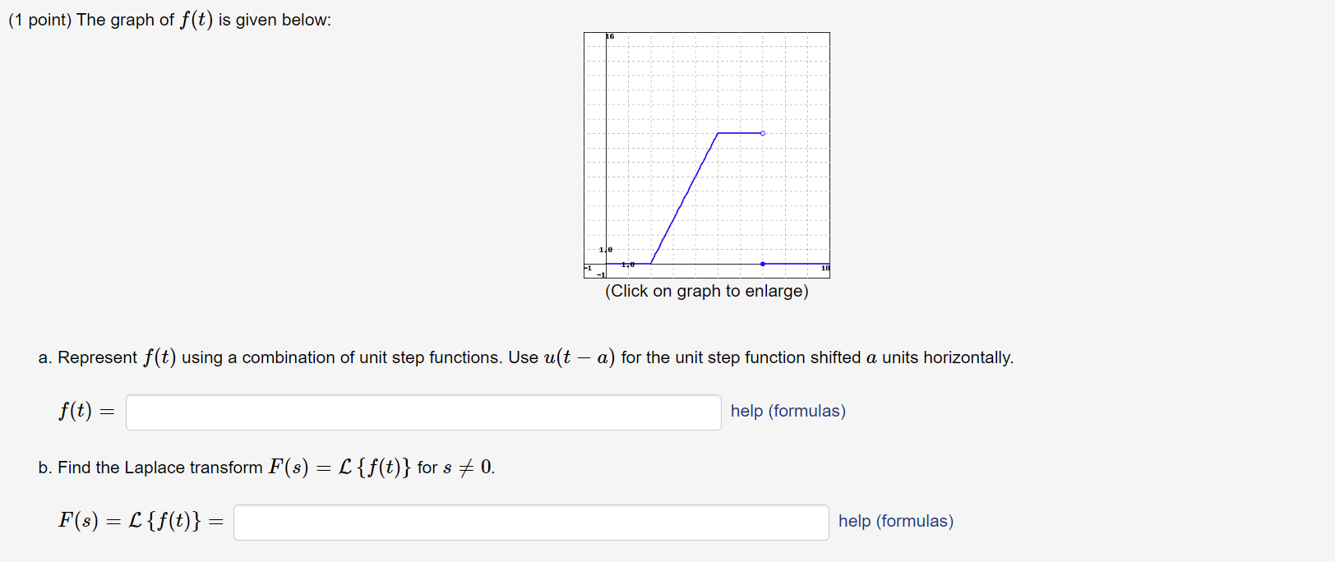Open the help (formulas) link for part b
The image size is (1335, 562).
pos(894,521)
